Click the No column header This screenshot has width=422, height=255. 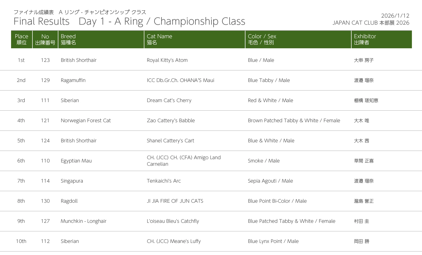pos(45,39)
